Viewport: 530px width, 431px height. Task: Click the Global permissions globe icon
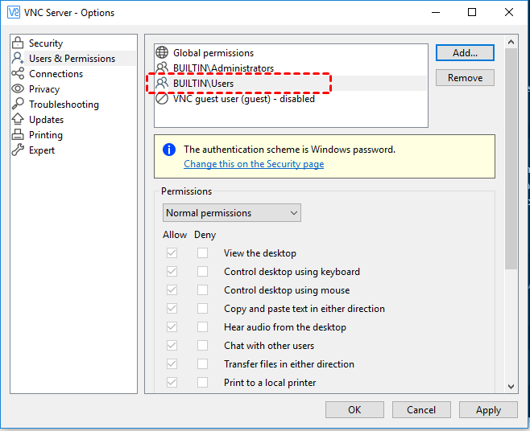162,53
